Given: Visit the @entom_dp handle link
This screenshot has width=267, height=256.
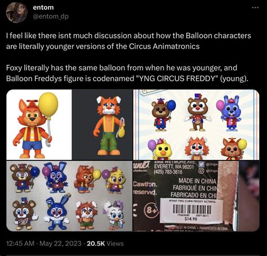Looking at the screenshot, I should coord(51,16).
